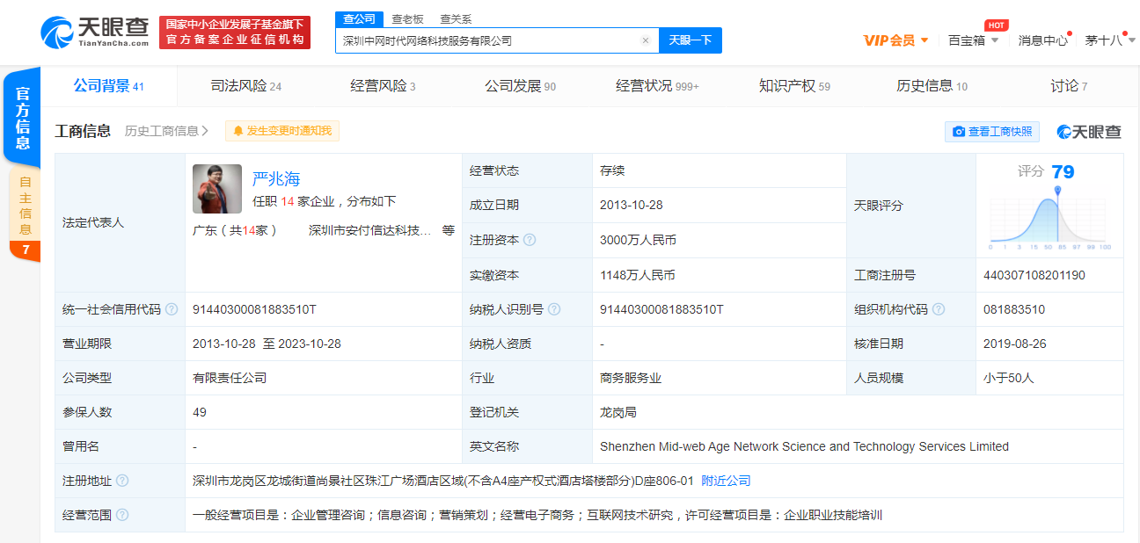This screenshot has width=1140, height=543.
Task: Open the 经营状况 tab
Action: [x=657, y=86]
